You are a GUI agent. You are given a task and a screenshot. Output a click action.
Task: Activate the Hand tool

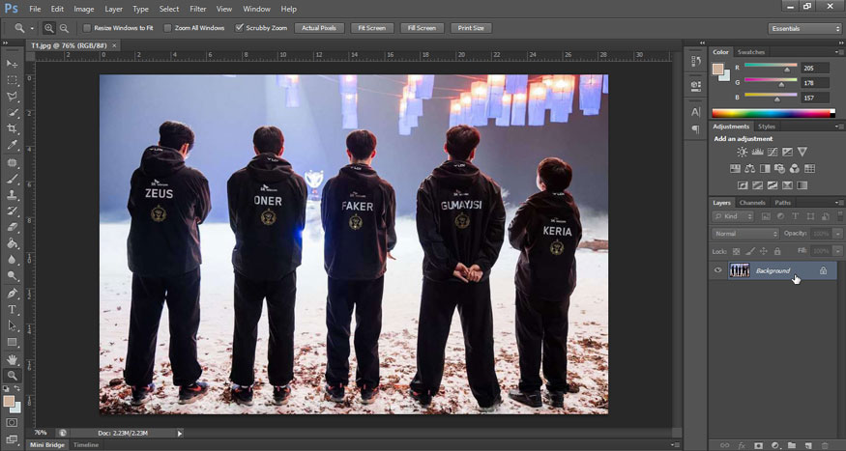click(13, 358)
